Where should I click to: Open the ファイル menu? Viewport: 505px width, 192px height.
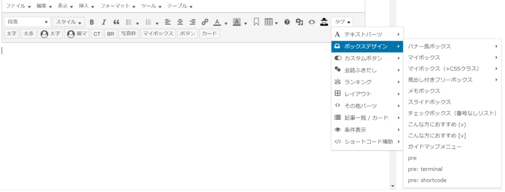pos(18,6)
